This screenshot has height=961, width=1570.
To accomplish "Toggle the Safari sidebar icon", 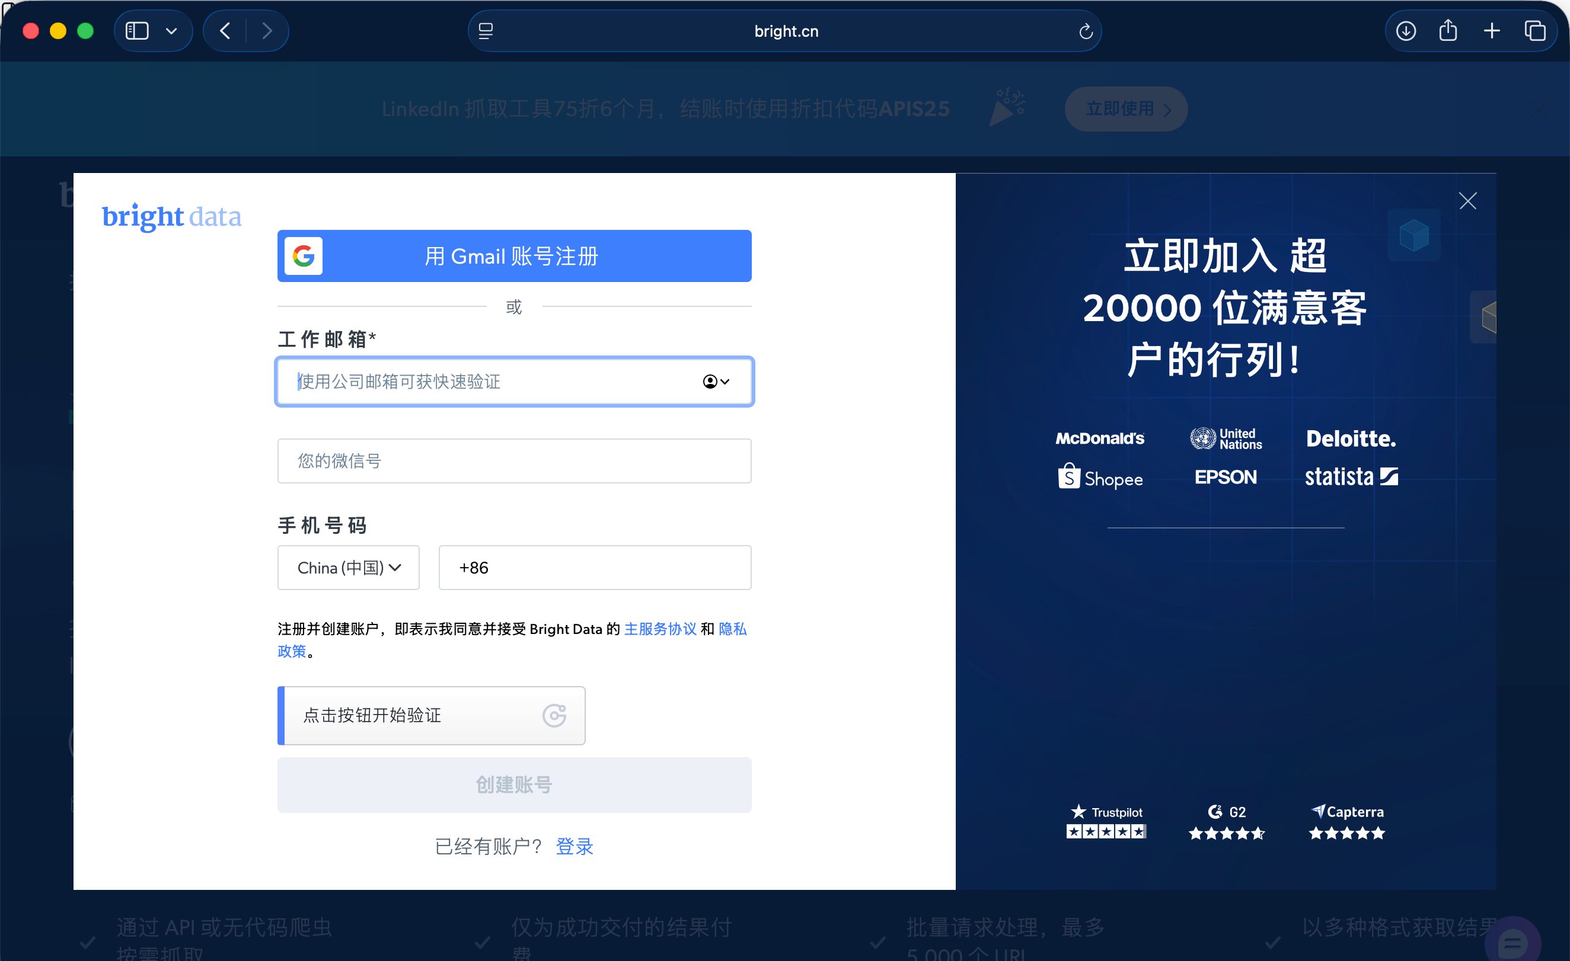I will pyautogui.click(x=138, y=31).
